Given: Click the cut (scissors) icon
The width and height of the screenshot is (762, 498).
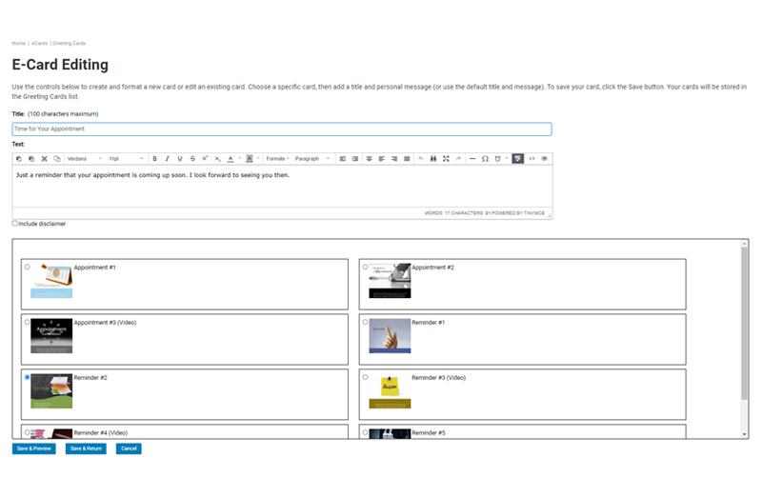Looking at the screenshot, I should pyautogui.click(x=44, y=159).
